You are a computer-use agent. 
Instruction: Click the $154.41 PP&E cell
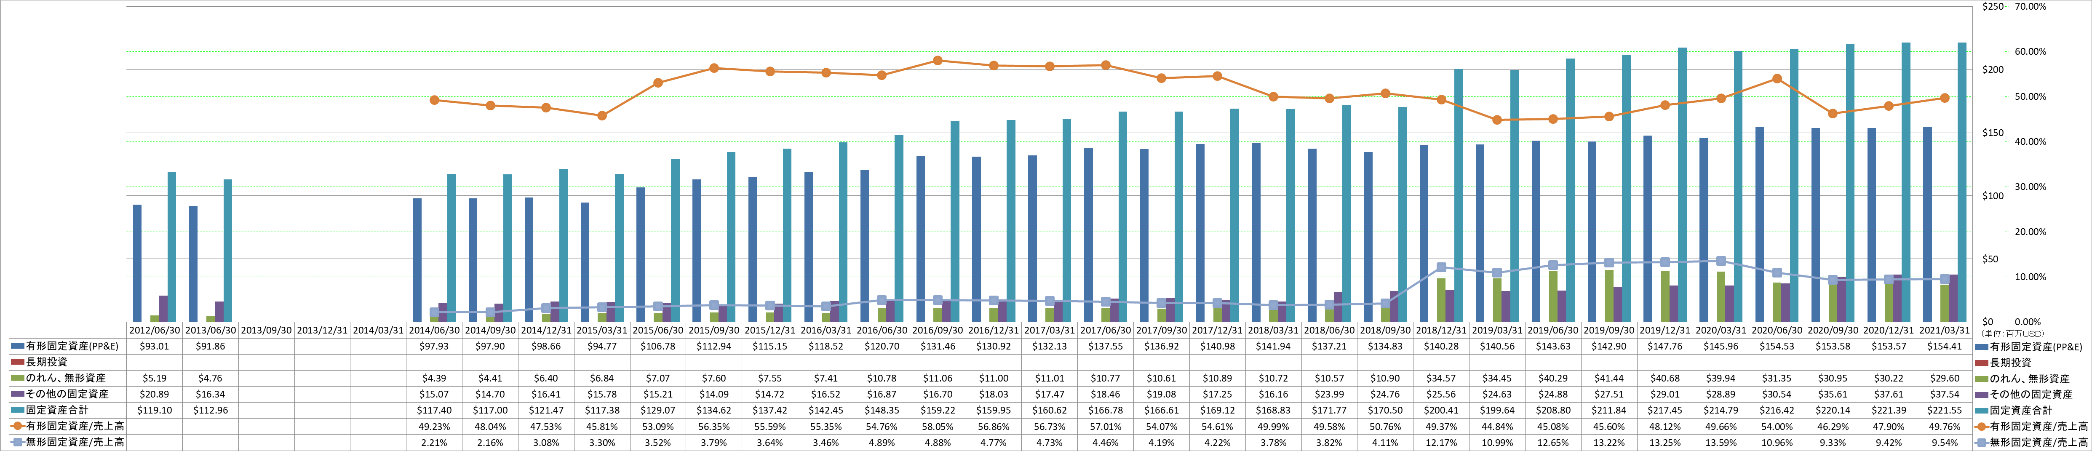point(1945,346)
